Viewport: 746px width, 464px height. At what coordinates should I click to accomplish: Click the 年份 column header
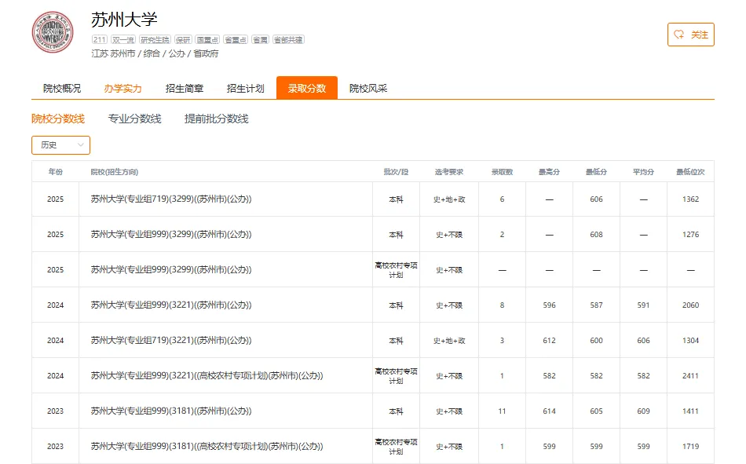(55, 172)
